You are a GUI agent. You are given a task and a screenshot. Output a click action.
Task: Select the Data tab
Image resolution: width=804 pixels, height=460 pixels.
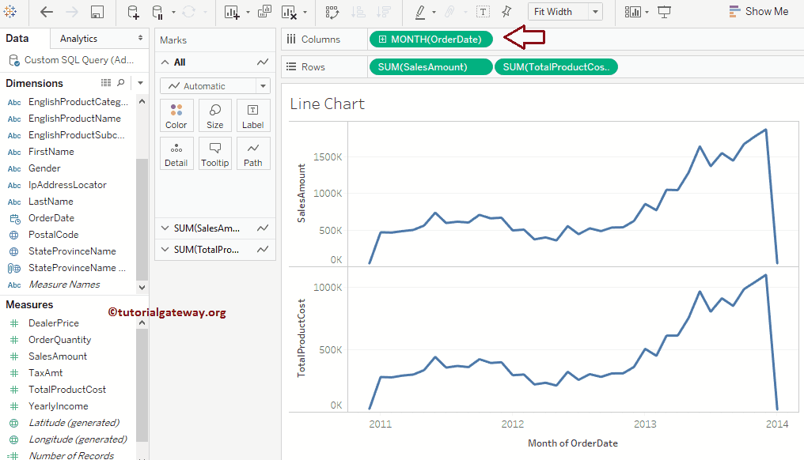coord(17,38)
